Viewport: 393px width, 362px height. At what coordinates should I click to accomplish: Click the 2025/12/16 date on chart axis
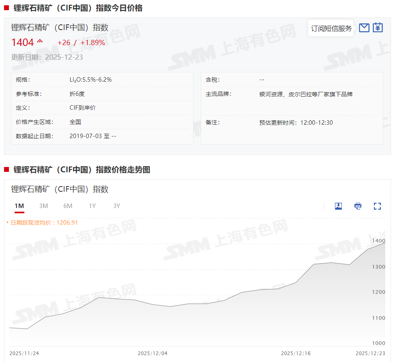click(x=296, y=353)
